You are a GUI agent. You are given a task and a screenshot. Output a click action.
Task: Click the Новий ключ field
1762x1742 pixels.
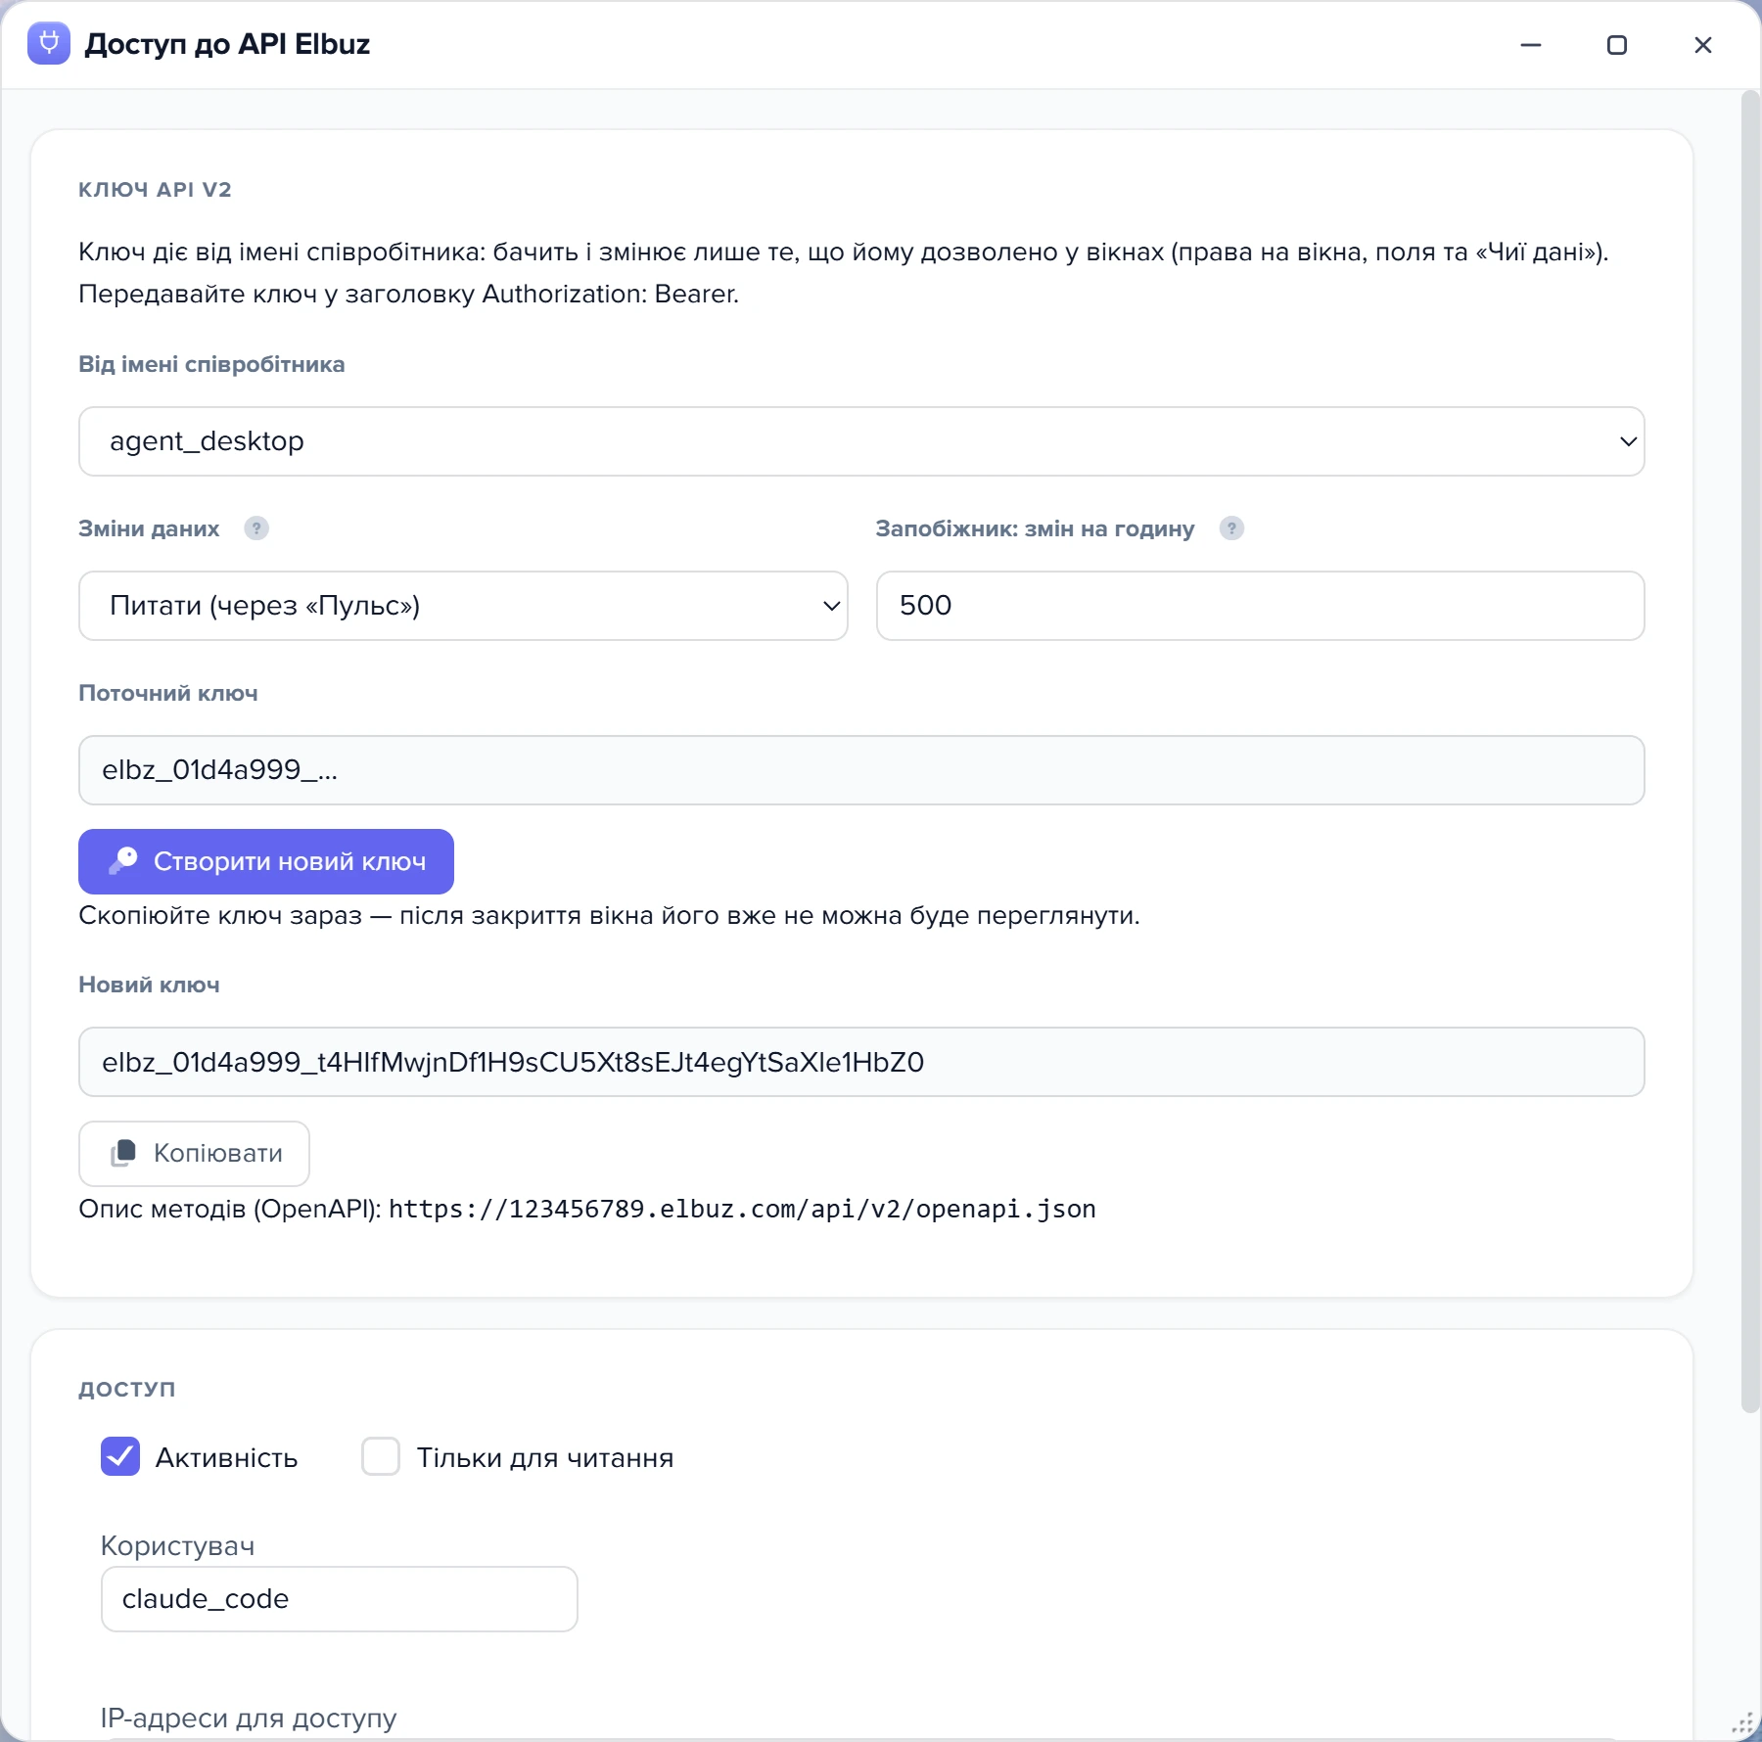[x=861, y=1062]
